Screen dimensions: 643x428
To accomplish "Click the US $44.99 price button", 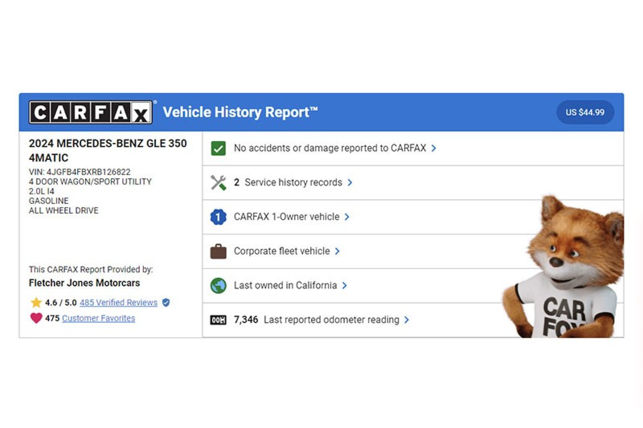I will 585,112.
